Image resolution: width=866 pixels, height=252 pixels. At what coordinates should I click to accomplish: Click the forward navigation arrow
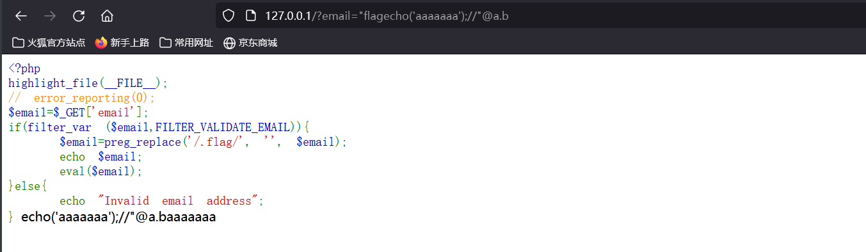click(x=50, y=15)
